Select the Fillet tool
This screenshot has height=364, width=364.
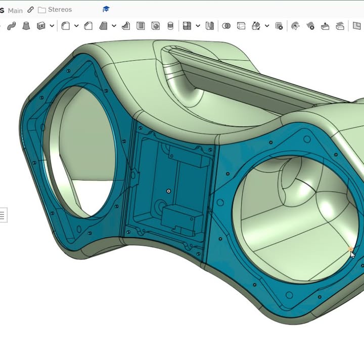[66, 26]
